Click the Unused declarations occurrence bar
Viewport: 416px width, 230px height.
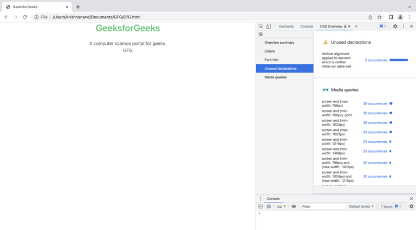pos(399,60)
